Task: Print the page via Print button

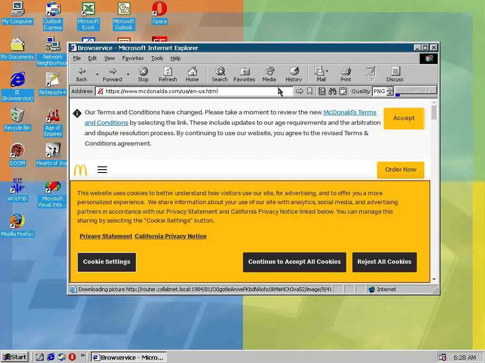Action: (x=346, y=74)
